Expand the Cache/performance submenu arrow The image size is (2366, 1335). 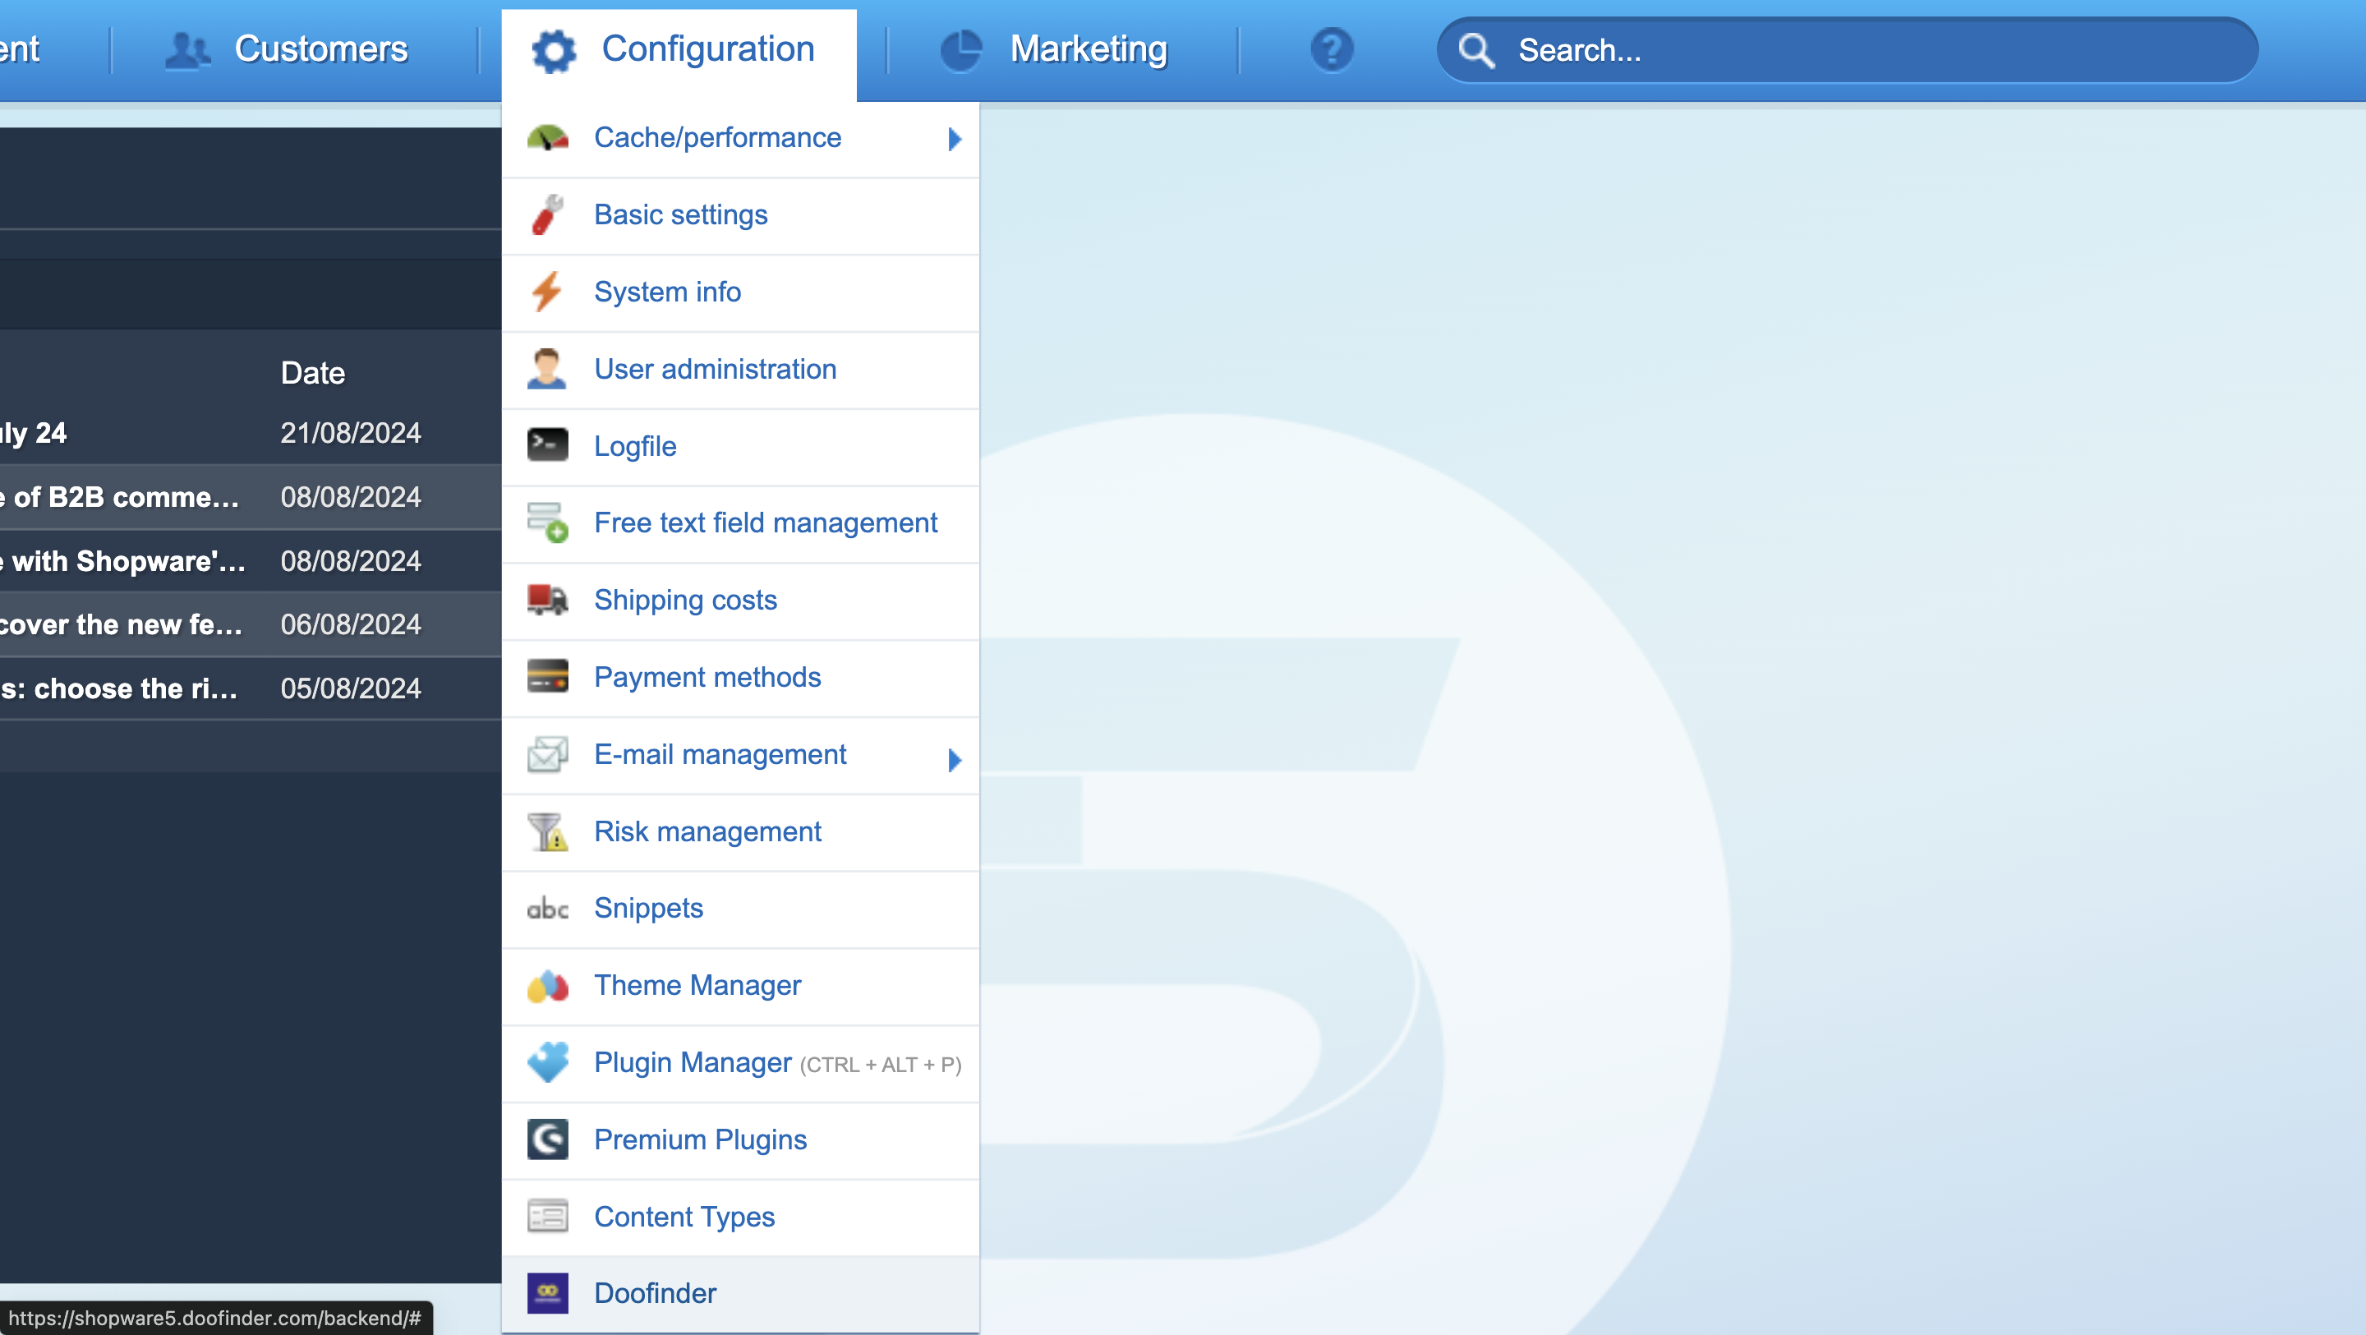pos(955,139)
